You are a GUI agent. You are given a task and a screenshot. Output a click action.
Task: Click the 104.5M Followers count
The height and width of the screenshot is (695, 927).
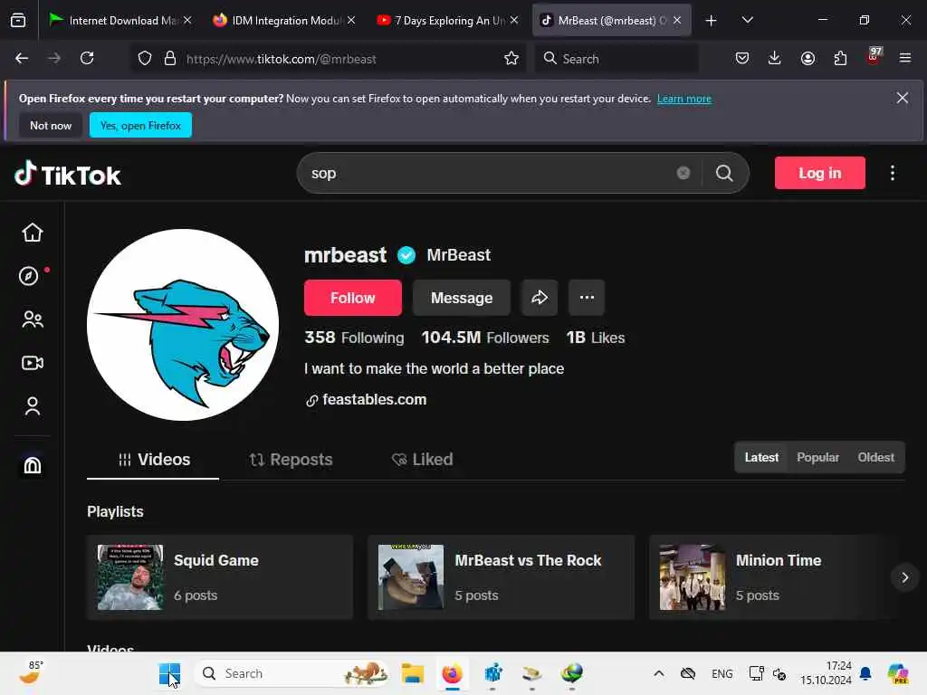point(485,338)
